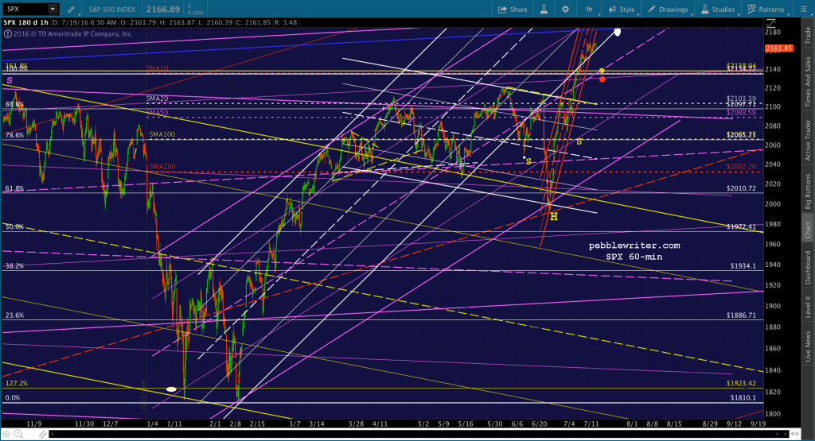Click the SMA100 label
The width and height of the screenshot is (815, 441).
162,134
